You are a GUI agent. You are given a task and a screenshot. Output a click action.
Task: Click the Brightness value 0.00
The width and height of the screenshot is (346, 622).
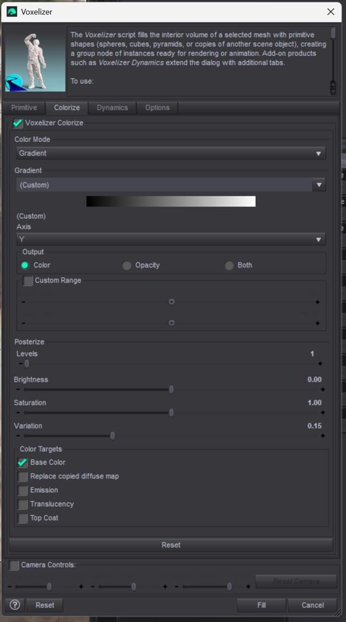click(x=314, y=379)
